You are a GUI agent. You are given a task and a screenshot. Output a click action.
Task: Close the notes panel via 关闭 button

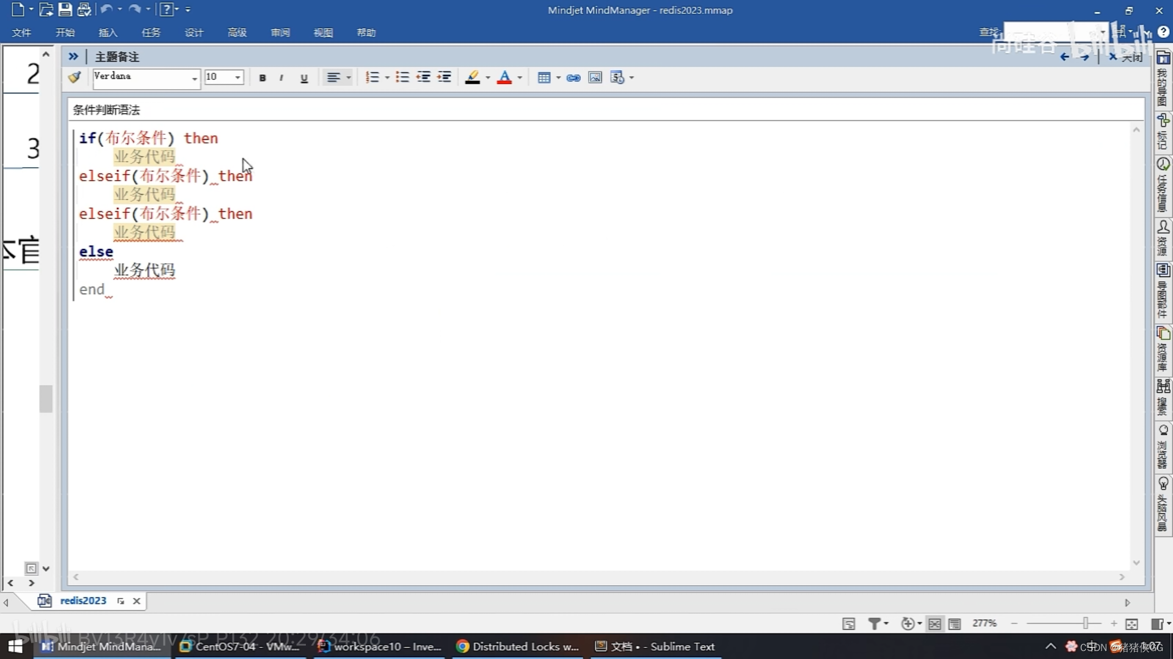pos(1127,57)
